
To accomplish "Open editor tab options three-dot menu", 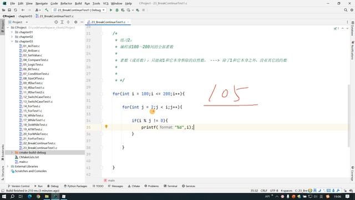I will [x=347, y=22].
